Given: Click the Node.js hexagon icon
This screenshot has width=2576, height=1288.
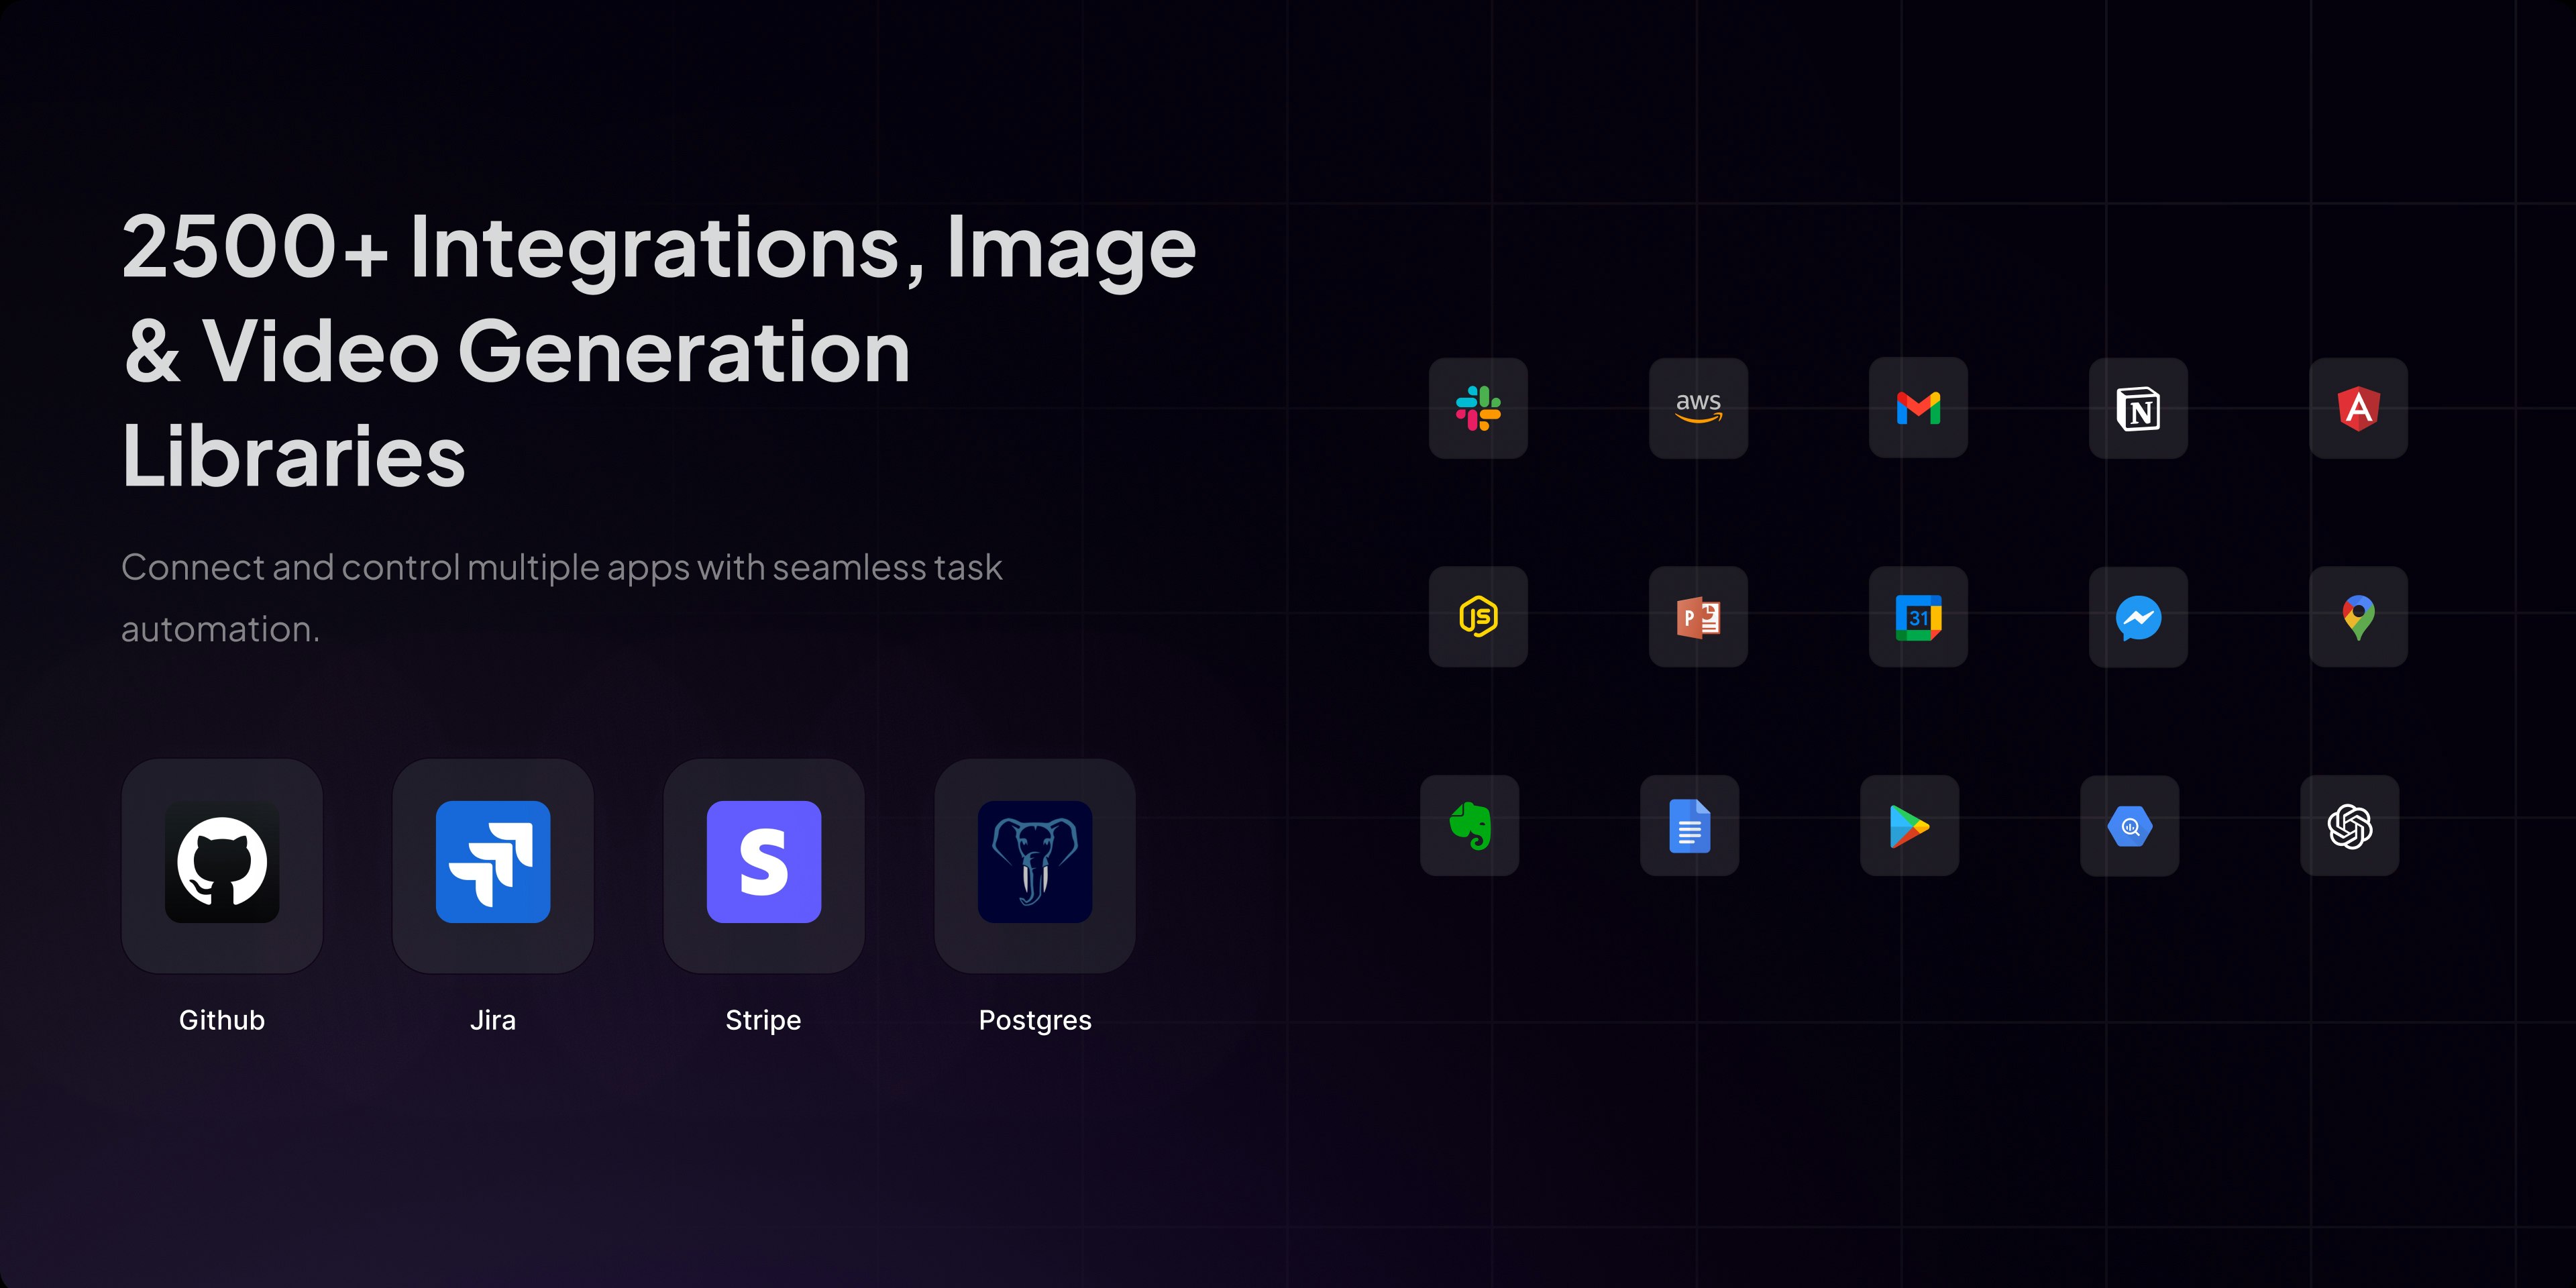Looking at the screenshot, I should click(1478, 617).
